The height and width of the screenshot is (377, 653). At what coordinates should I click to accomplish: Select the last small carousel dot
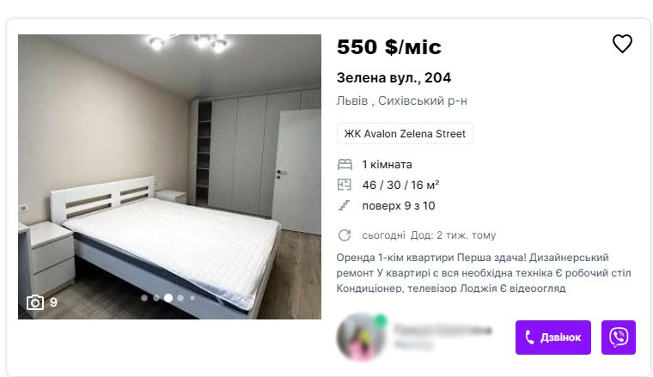pyautogui.click(x=192, y=298)
